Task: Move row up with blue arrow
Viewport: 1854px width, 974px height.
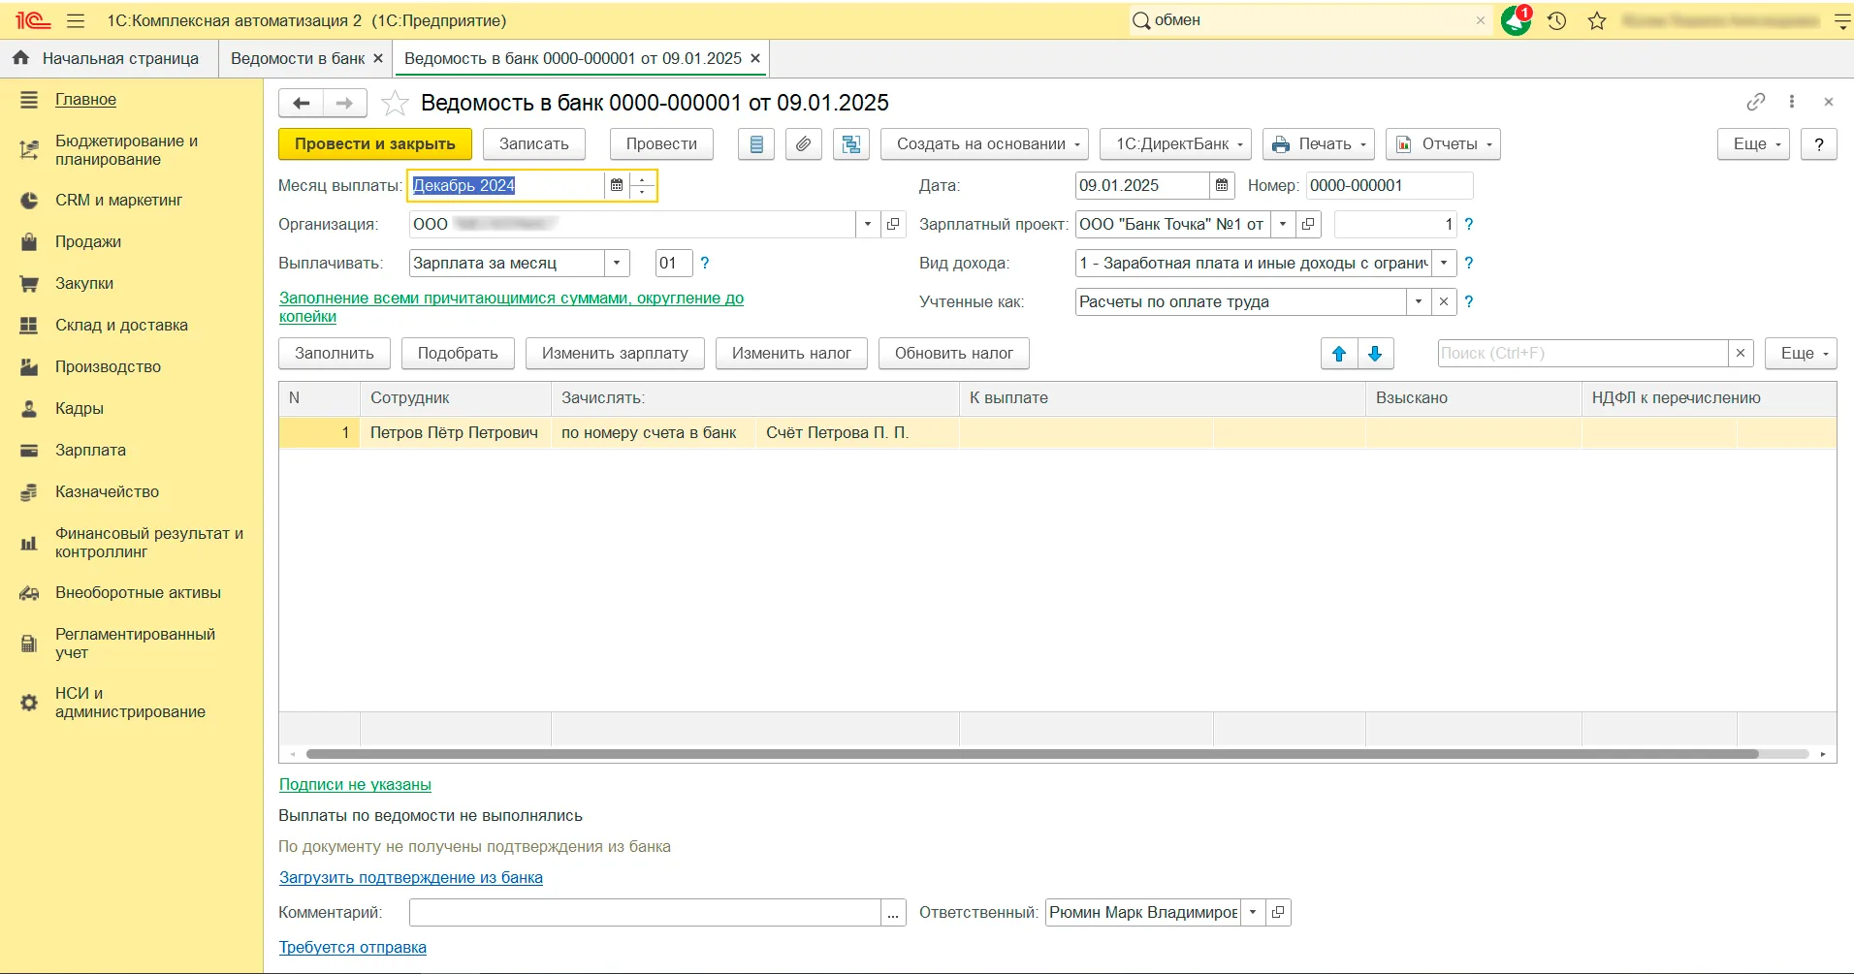Action: click(1339, 354)
